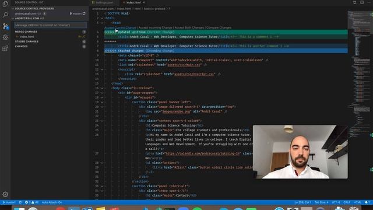
Task: Open errors and warnings count in status bar
Action: (x=31, y=202)
